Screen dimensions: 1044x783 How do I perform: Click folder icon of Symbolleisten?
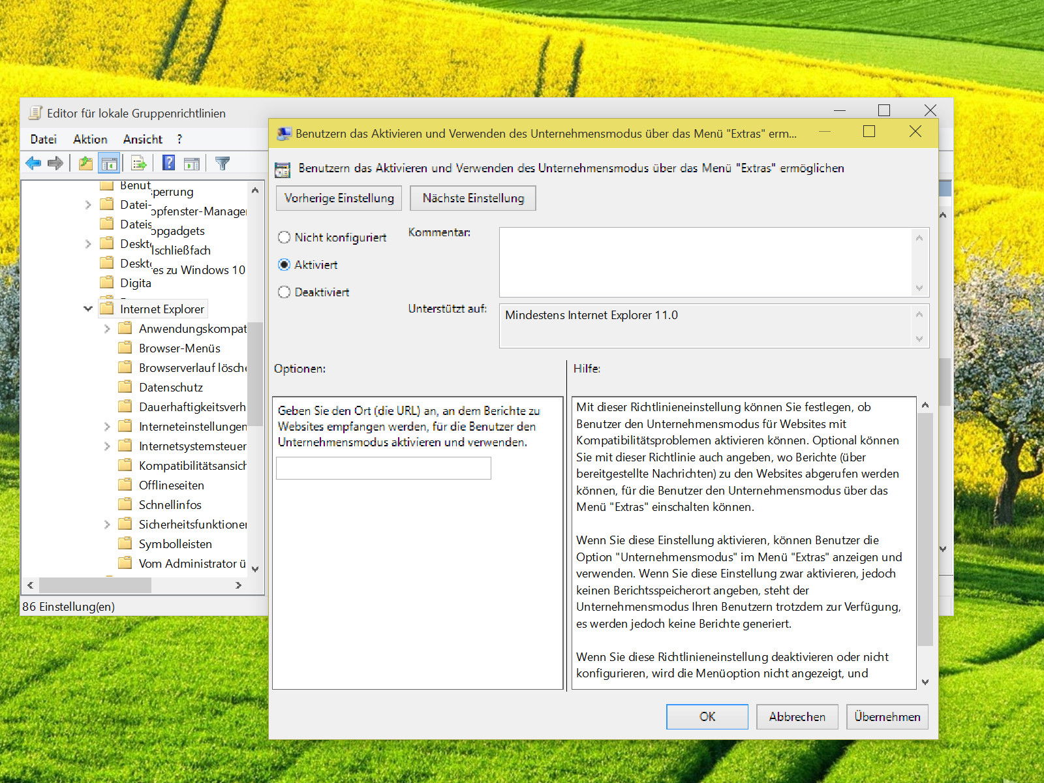(x=125, y=544)
